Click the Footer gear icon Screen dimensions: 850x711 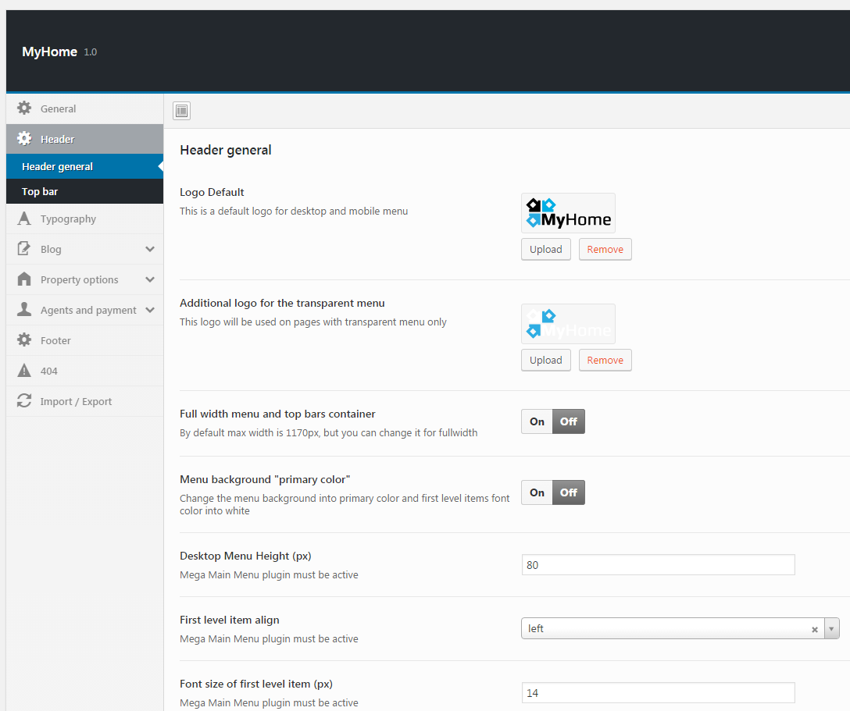tap(24, 340)
